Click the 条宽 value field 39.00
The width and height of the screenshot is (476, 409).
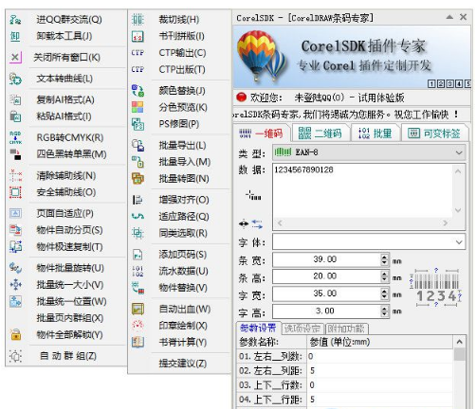pos(327,260)
